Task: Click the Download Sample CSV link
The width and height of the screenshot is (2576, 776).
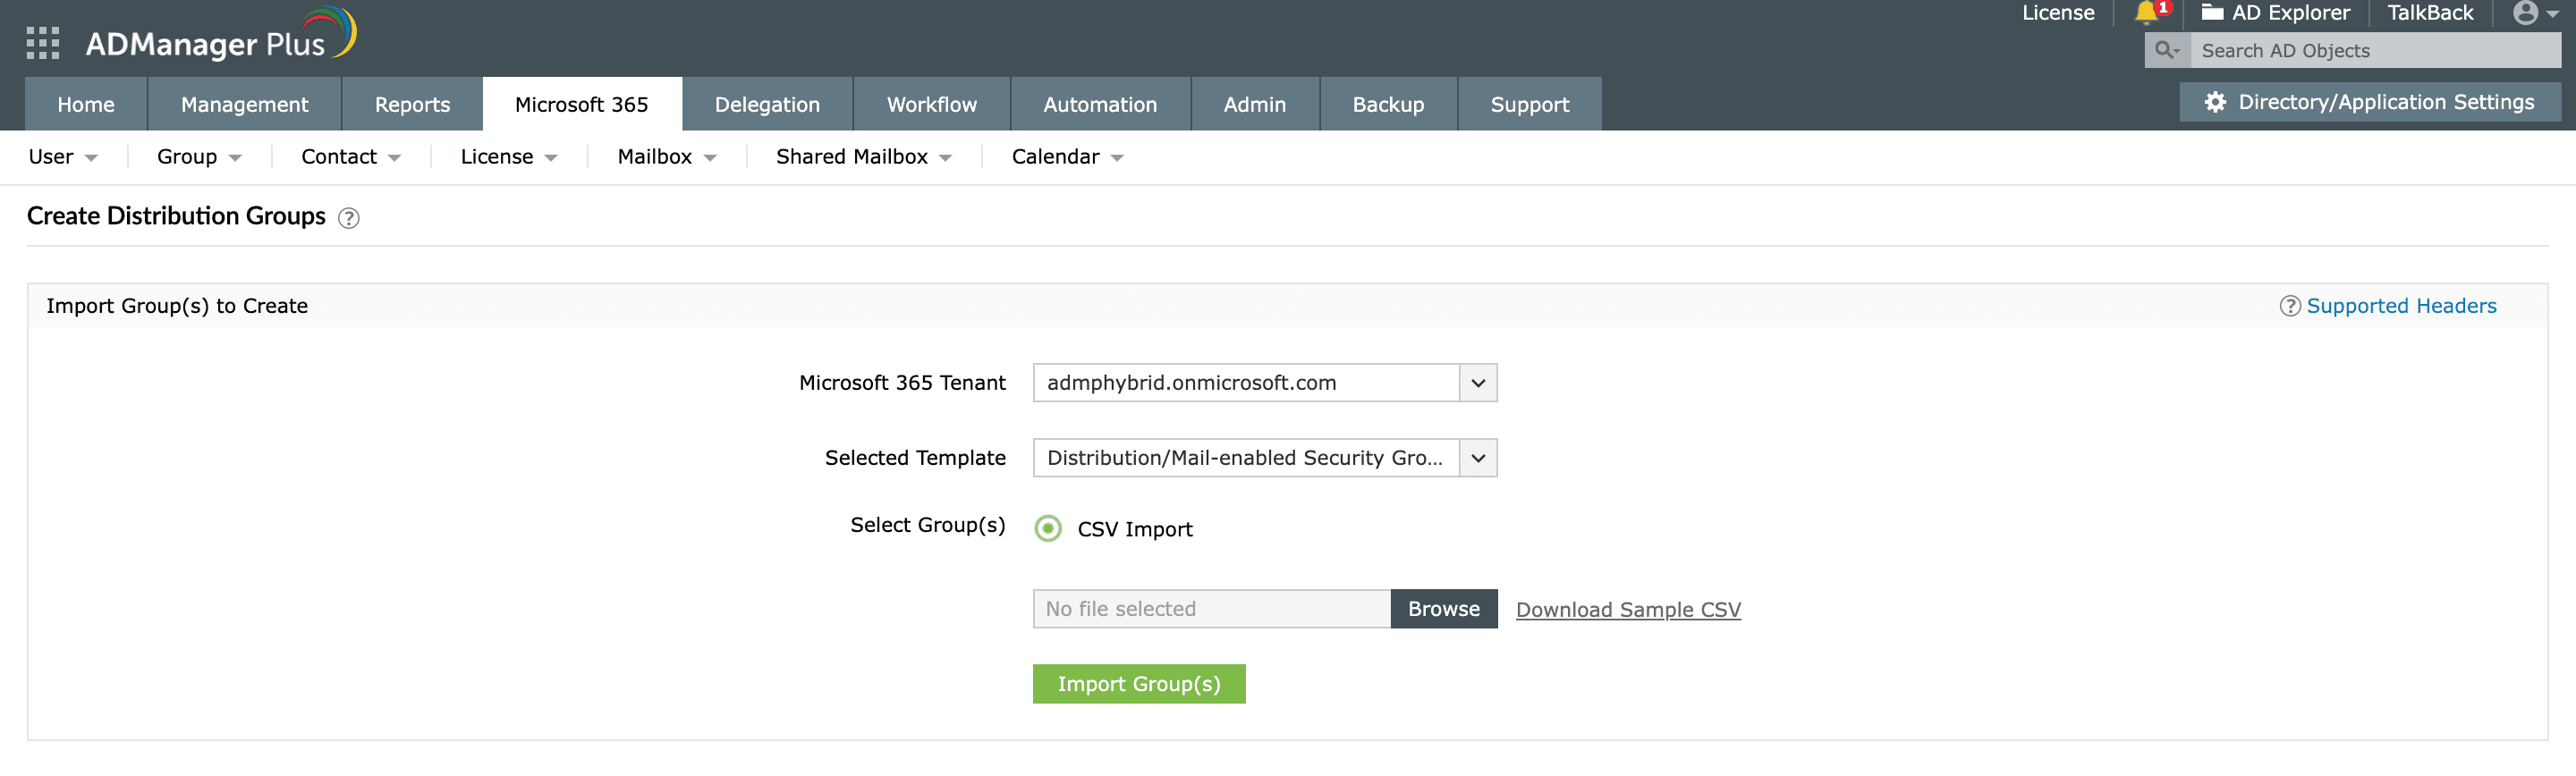Action: 1628,609
